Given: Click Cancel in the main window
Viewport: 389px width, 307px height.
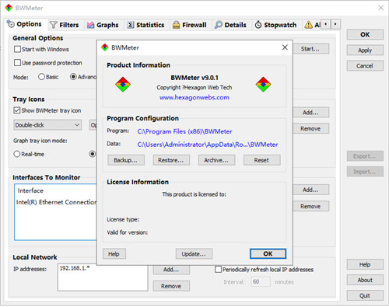Looking at the screenshot, I should [x=365, y=65].
